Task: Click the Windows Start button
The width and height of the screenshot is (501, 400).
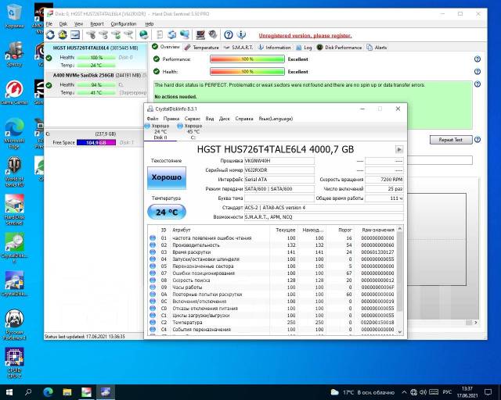Action: click(9, 391)
